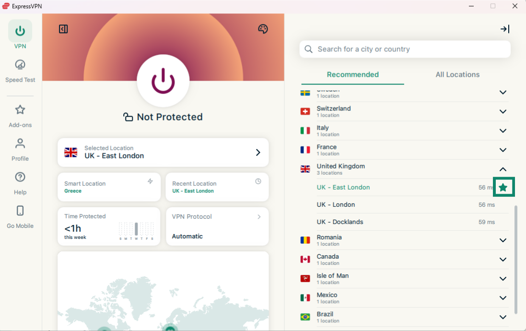Expand Mexico locations chevron
Image resolution: width=526 pixels, height=331 pixels.
[503, 298]
